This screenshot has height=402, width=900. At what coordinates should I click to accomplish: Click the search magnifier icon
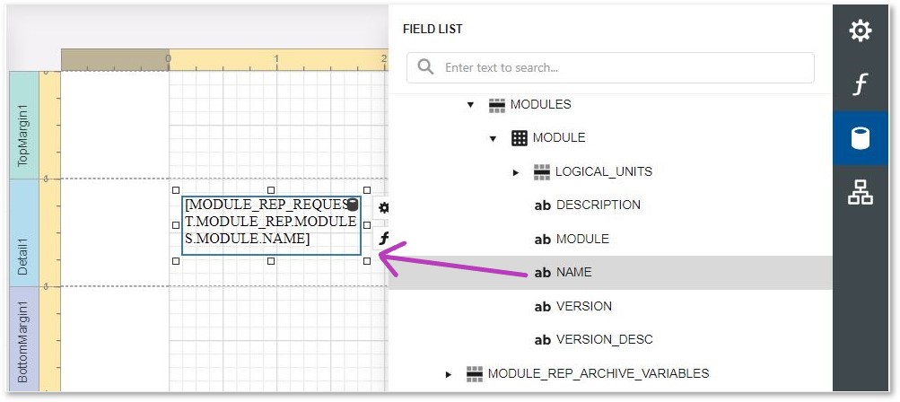pos(425,67)
